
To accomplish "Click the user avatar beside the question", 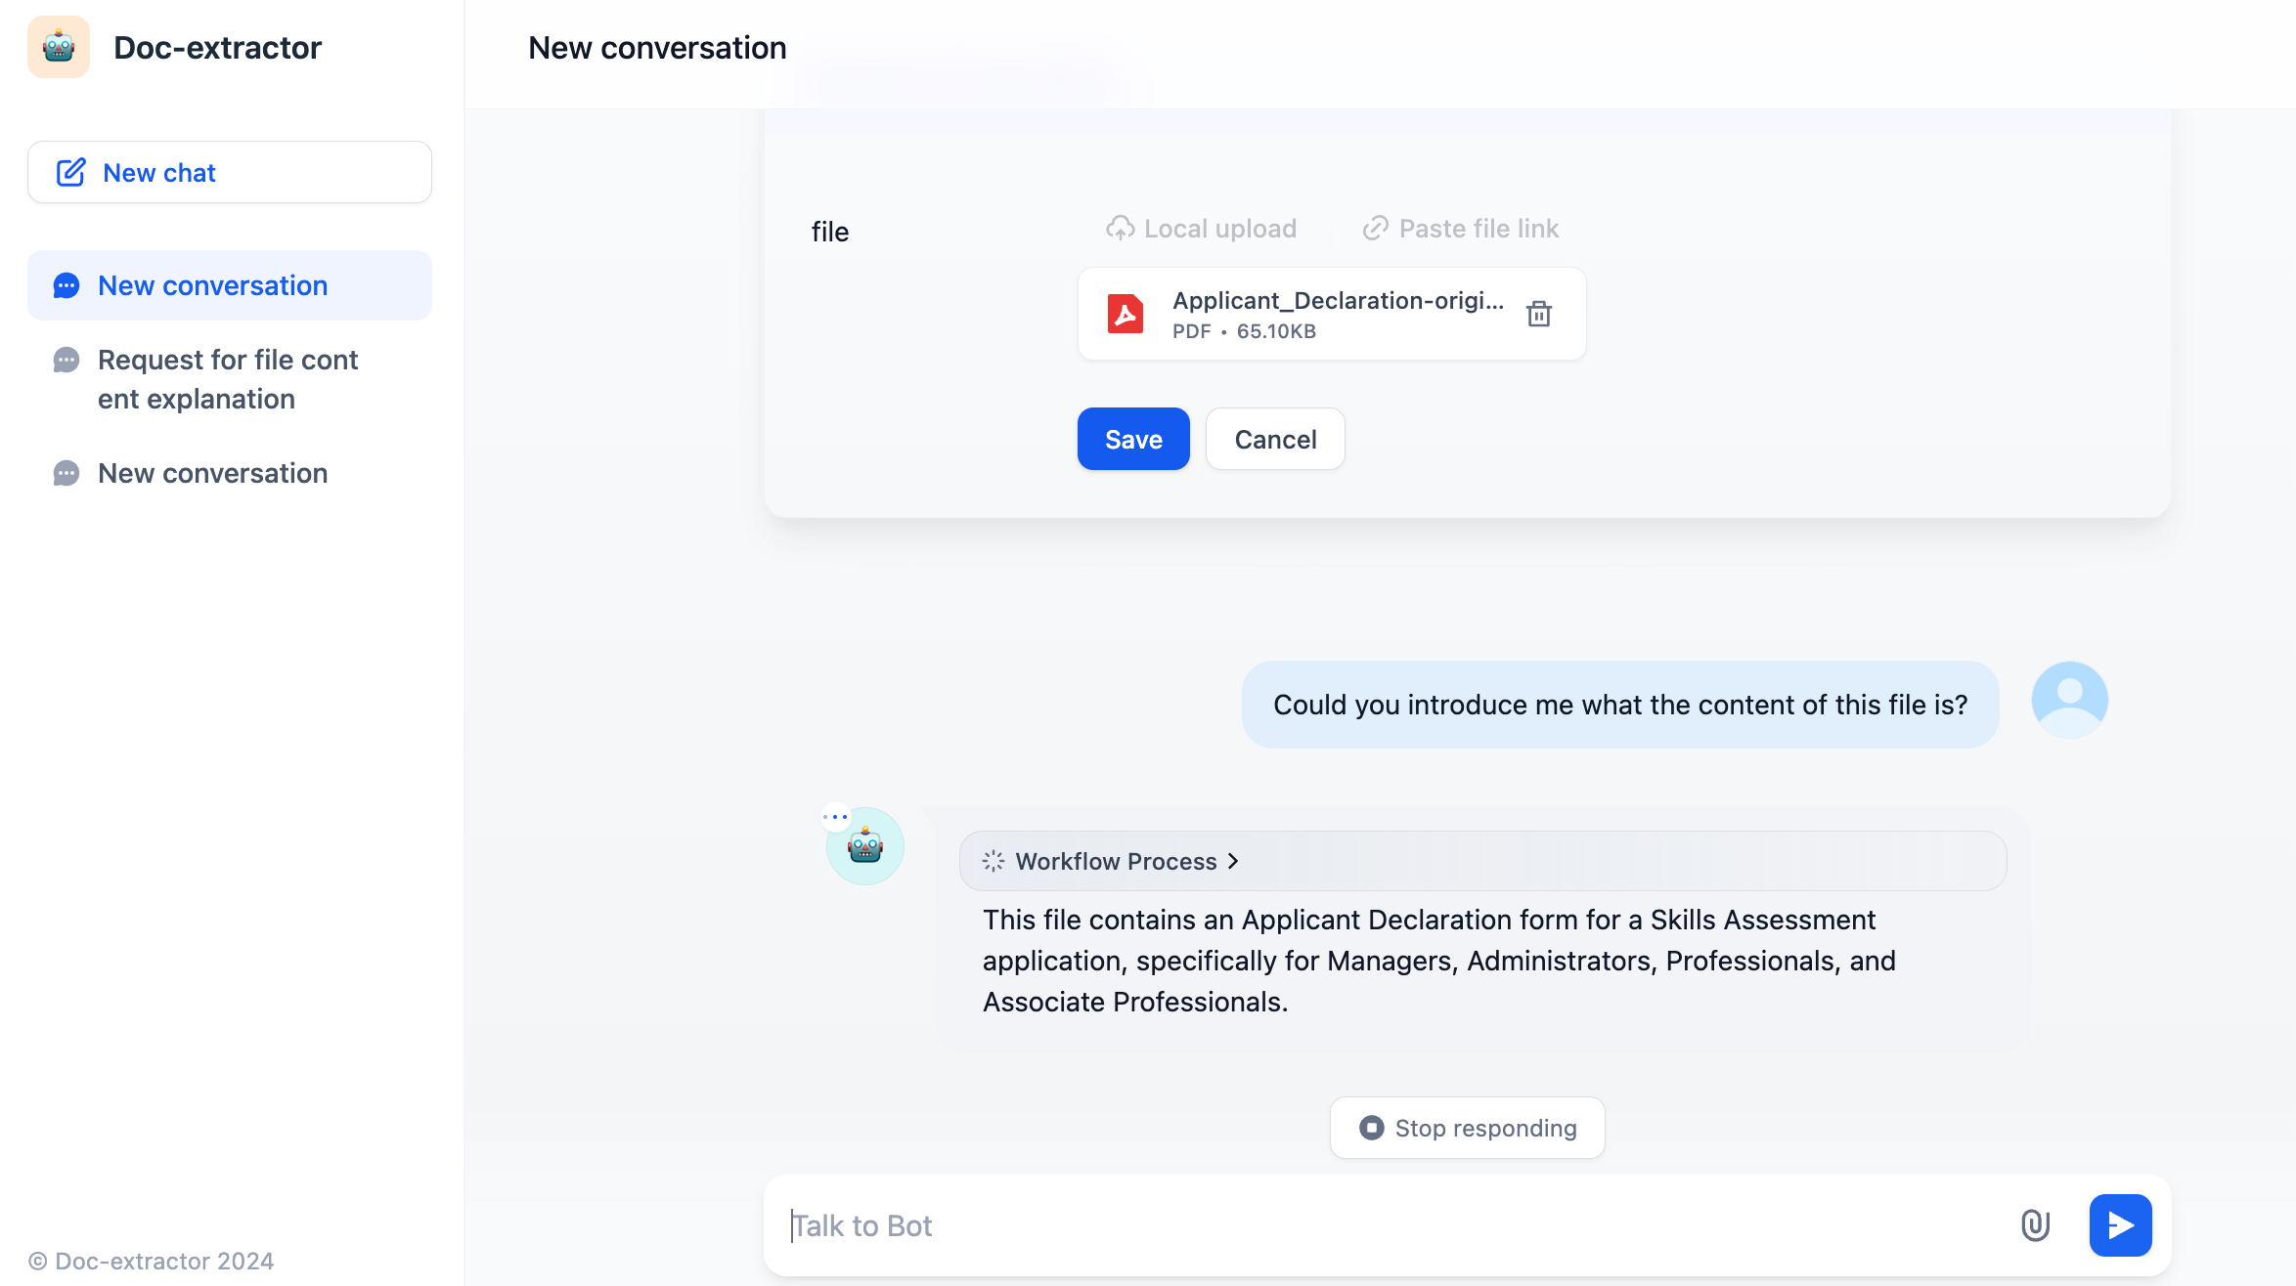I will (x=2069, y=699).
